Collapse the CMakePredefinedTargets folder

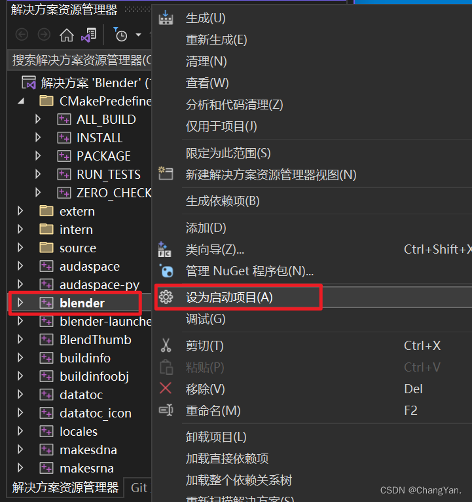tap(21, 101)
